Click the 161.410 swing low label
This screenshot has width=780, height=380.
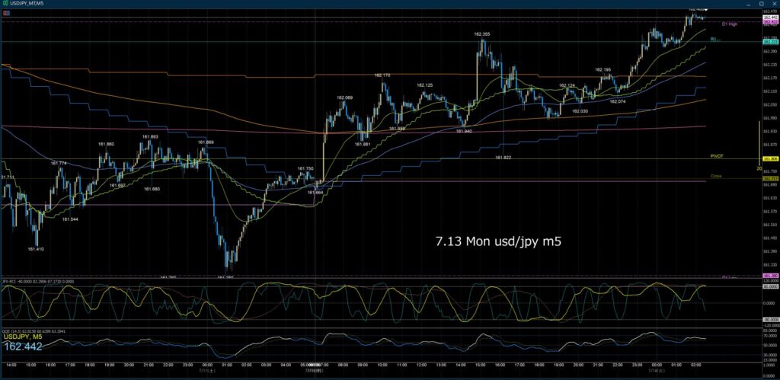click(x=35, y=249)
